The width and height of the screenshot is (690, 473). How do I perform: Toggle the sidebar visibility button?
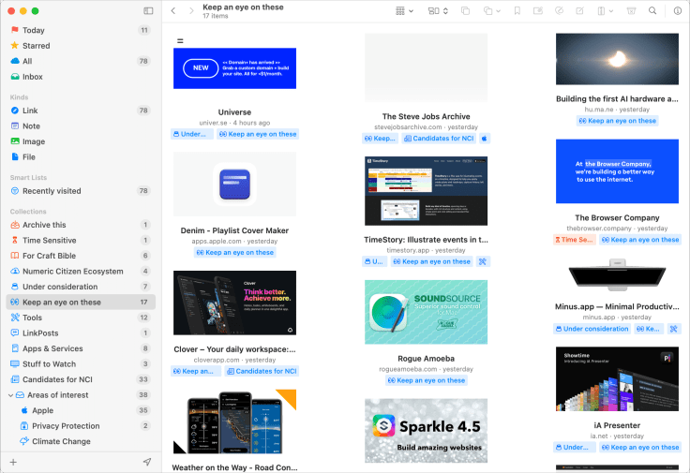coord(148,10)
